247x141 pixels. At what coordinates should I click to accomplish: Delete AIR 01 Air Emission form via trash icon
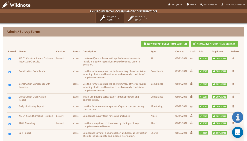point(233,58)
